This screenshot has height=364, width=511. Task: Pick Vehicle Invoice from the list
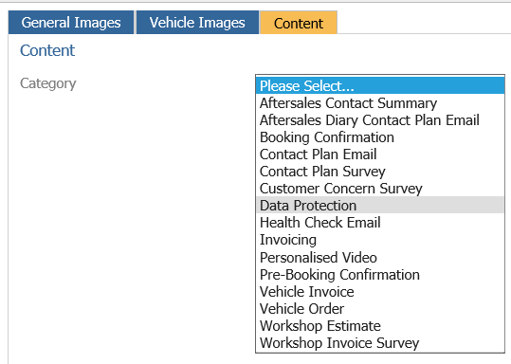380,292
